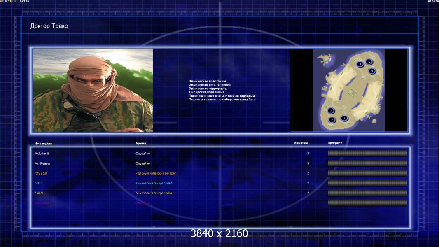Viewport: 439px width, 247px height.
Task: Select player name 'Mr. Reaper'
Action: (42, 163)
